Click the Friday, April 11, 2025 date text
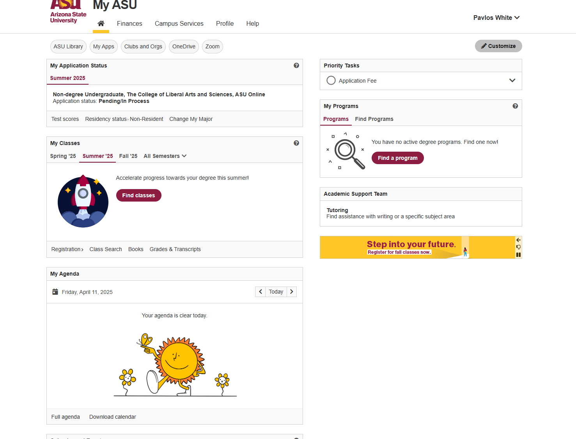This screenshot has width=576, height=439. coord(87,292)
